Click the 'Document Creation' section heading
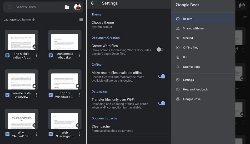The image size is (250, 144). pyautogui.click(x=106, y=38)
